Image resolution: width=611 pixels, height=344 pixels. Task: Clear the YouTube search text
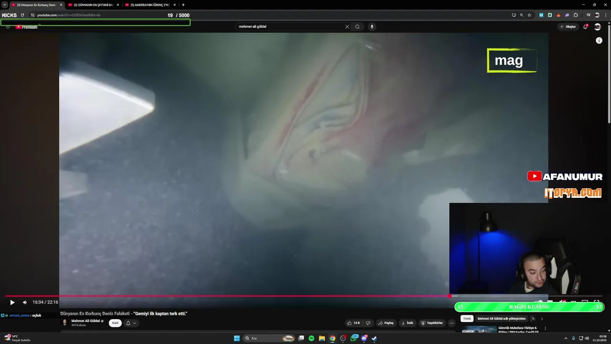(x=347, y=27)
